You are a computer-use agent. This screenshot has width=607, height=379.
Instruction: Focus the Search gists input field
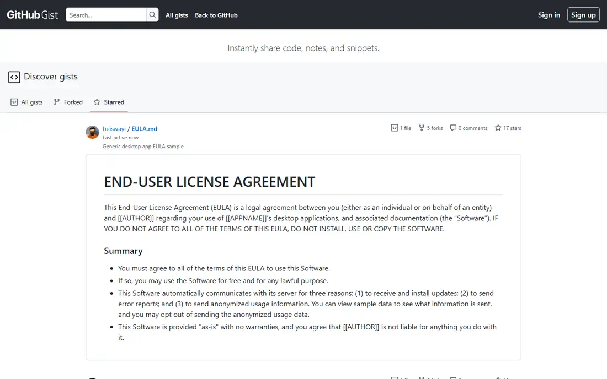pos(106,15)
